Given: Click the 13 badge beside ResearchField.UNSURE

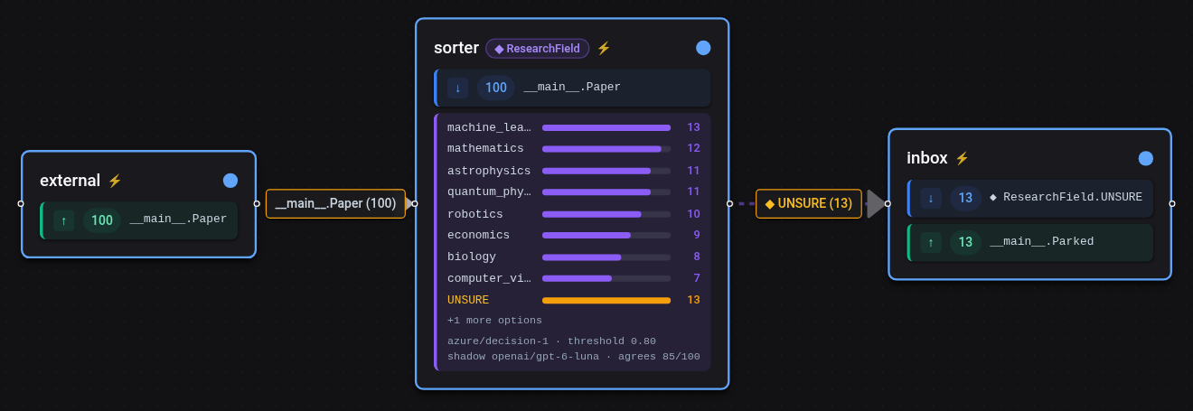Looking at the screenshot, I should click(x=965, y=198).
